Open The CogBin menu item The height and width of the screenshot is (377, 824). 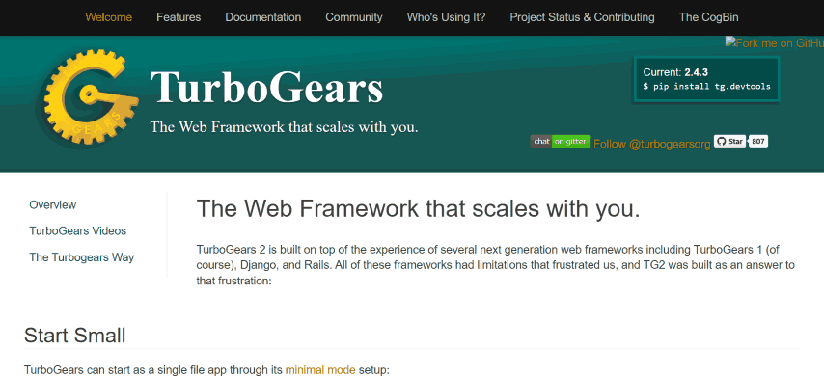click(709, 17)
